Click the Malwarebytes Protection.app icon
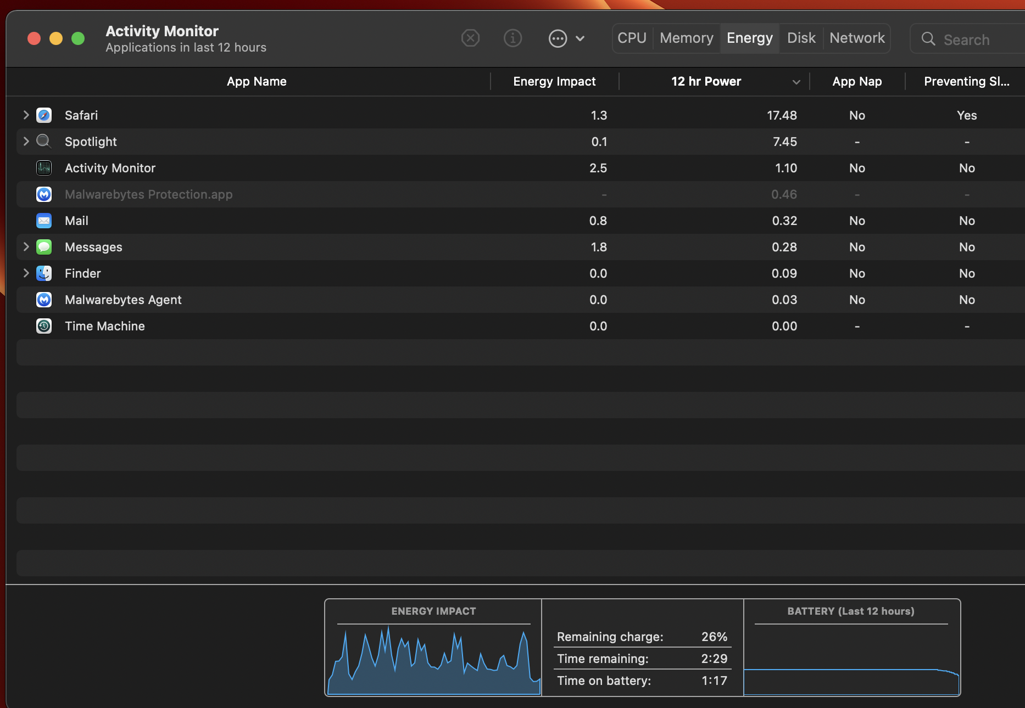 44,194
